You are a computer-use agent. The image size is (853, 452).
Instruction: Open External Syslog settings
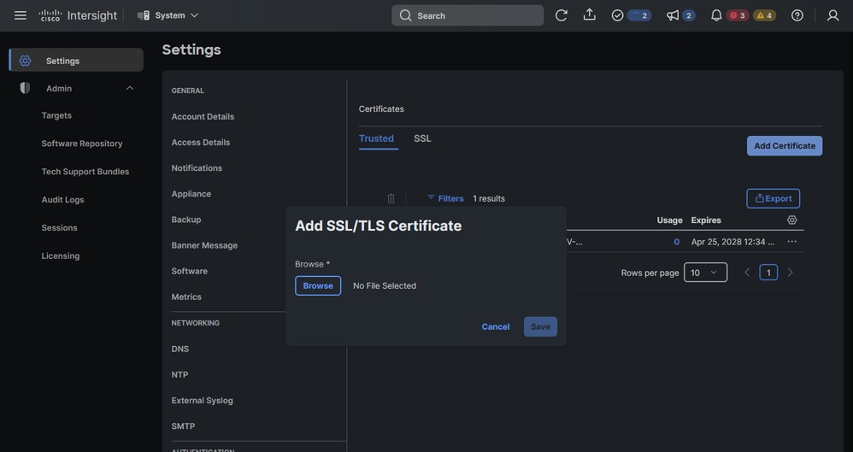[x=202, y=401]
